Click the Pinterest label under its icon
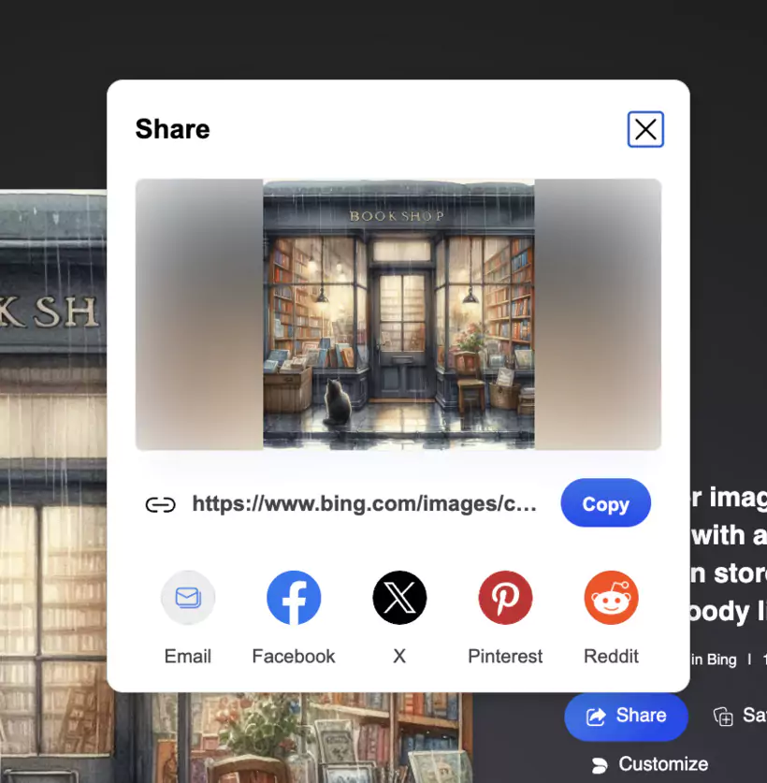This screenshot has height=783, width=767. 505,656
